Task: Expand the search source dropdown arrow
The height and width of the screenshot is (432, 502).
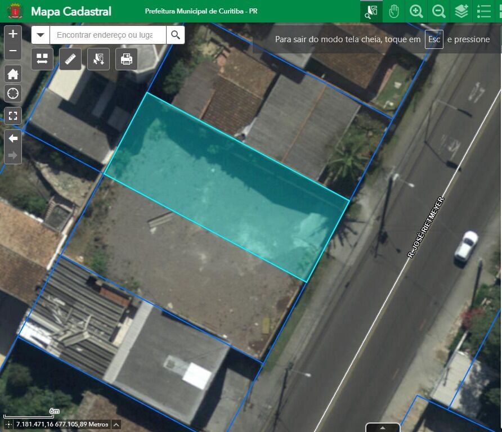Action: (x=41, y=35)
